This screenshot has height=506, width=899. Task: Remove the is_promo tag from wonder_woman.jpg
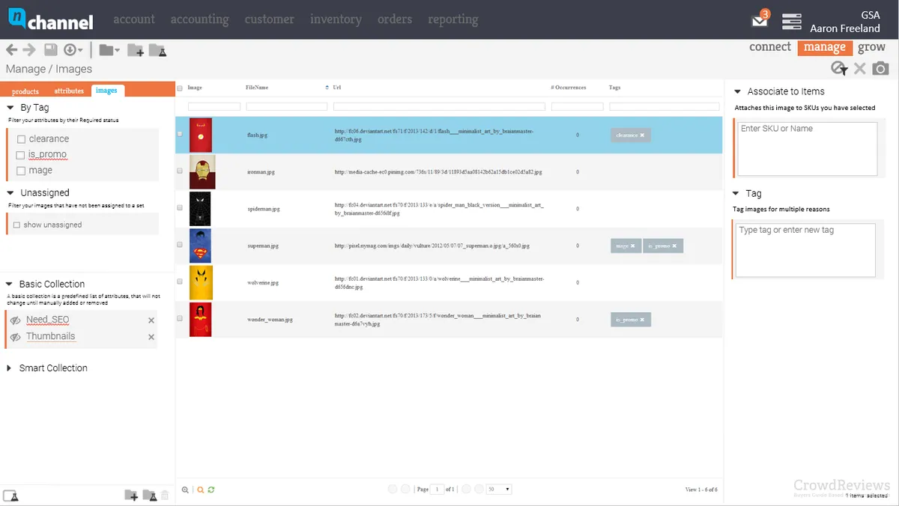click(642, 320)
